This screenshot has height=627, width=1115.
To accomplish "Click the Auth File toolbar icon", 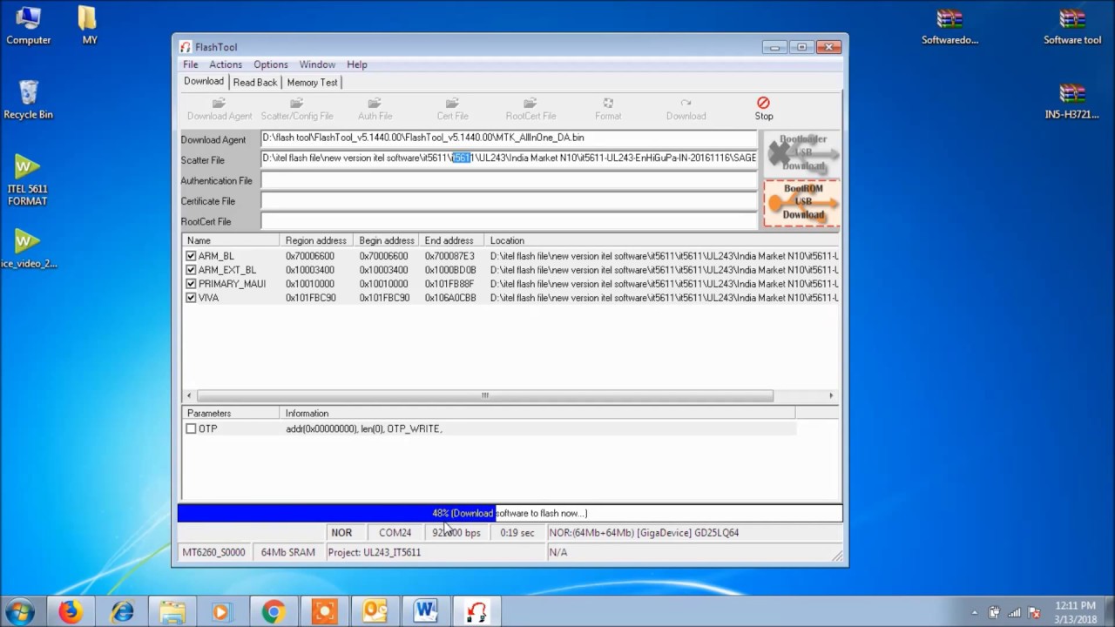I will 375,109.
